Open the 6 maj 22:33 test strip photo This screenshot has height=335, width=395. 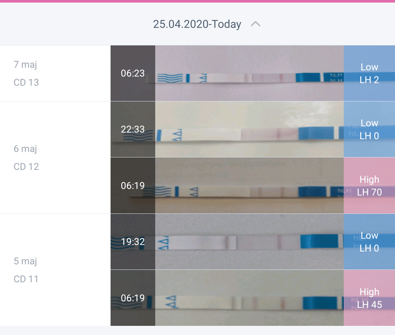click(249, 130)
